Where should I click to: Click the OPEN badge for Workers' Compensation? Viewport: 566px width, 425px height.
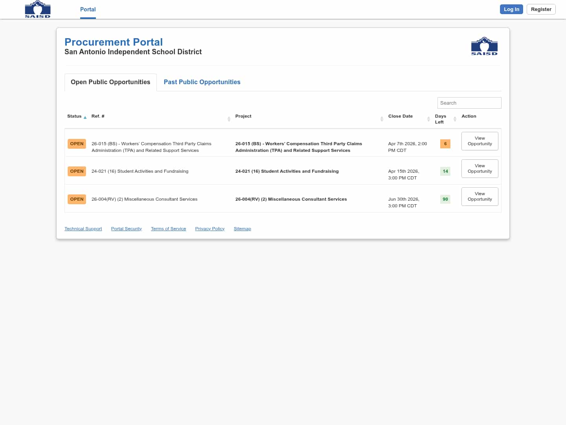[x=77, y=144]
